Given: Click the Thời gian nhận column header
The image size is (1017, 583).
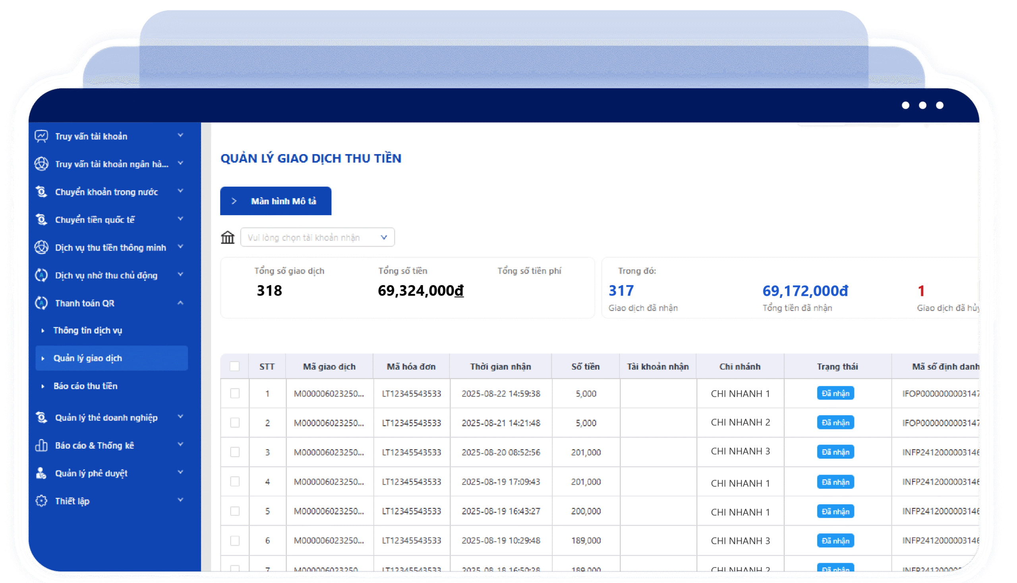Looking at the screenshot, I should click(501, 367).
